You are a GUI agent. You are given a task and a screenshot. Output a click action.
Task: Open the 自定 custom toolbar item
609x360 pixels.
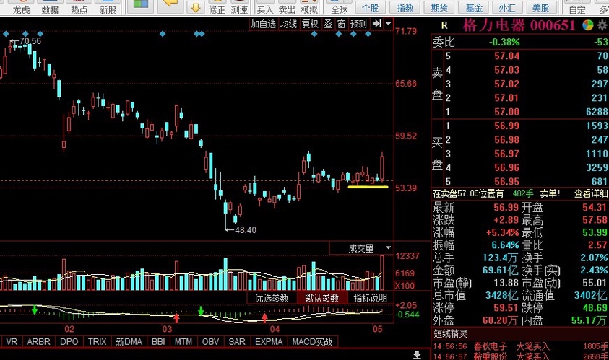(x=577, y=9)
